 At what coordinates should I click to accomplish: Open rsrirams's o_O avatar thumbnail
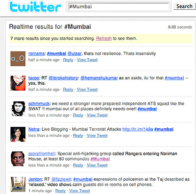[18, 59]
